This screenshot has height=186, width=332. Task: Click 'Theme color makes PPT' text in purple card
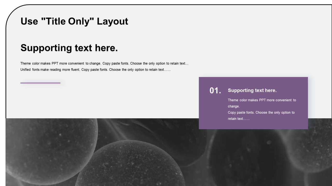coord(262,103)
